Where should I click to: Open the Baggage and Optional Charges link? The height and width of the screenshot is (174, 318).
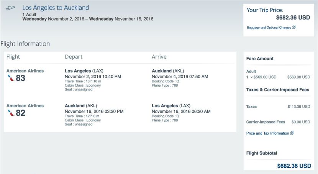point(269,27)
